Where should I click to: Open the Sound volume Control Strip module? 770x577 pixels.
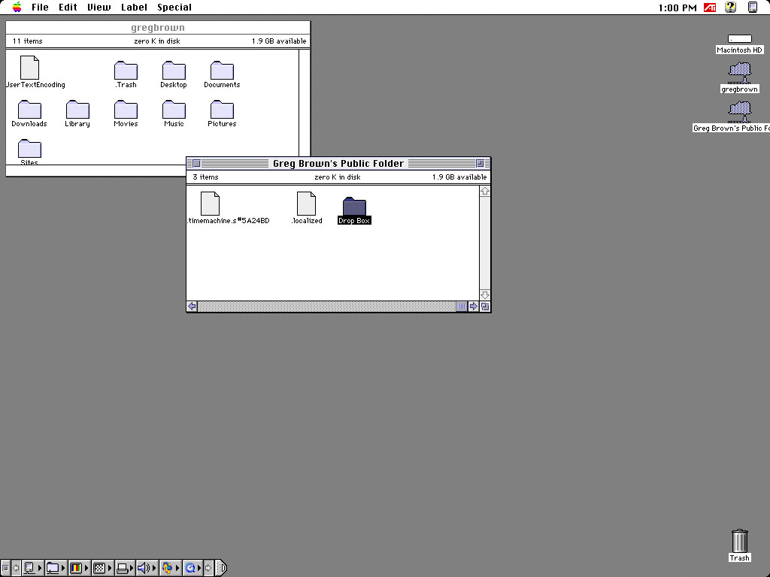[x=147, y=568]
